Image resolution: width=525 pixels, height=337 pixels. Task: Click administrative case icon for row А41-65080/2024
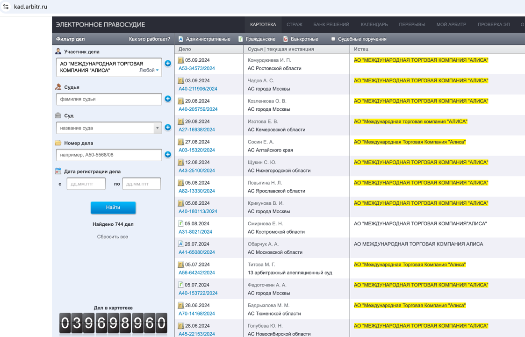click(181, 244)
